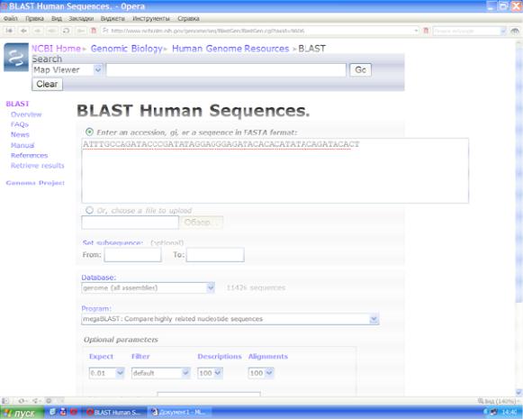This screenshot has width=523, height=419.
Task: Open the Alignments 100 dropdown
Action: [269, 372]
